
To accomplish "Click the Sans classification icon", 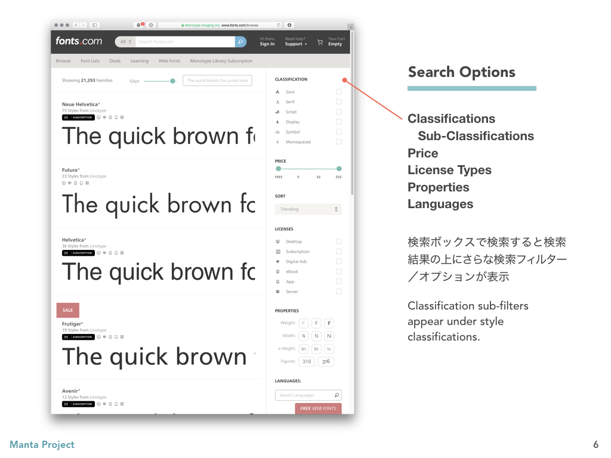I will click(277, 92).
